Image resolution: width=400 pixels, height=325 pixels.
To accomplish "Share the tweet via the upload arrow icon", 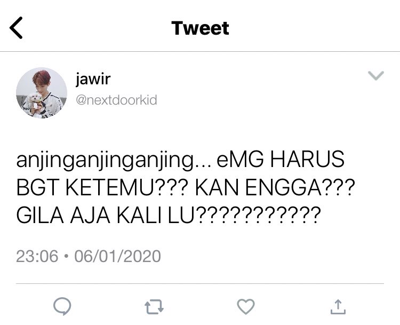I will [x=338, y=307].
